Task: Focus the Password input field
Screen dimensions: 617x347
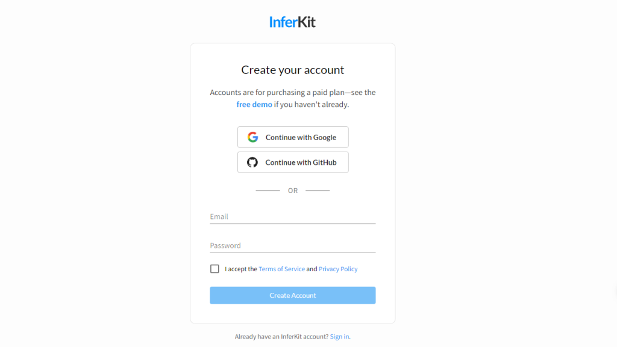Action: pyautogui.click(x=292, y=246)
